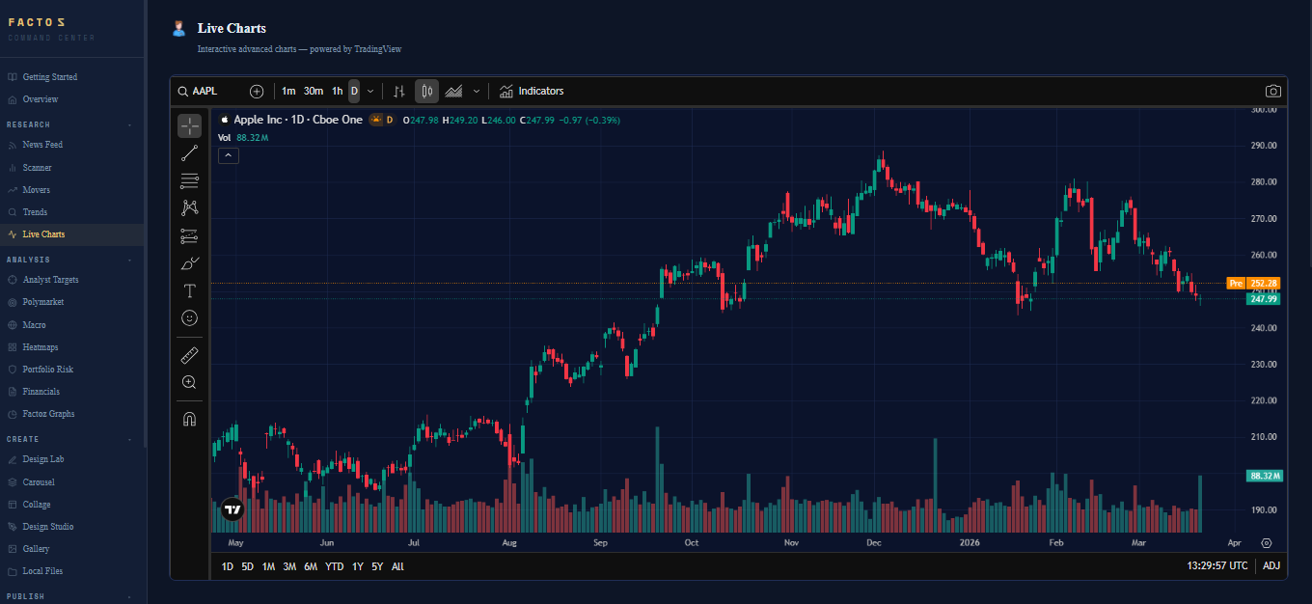This screenshot has height=604, width=1312.
Task: Pick the emoji annotation tool
Action: [189, 317]
